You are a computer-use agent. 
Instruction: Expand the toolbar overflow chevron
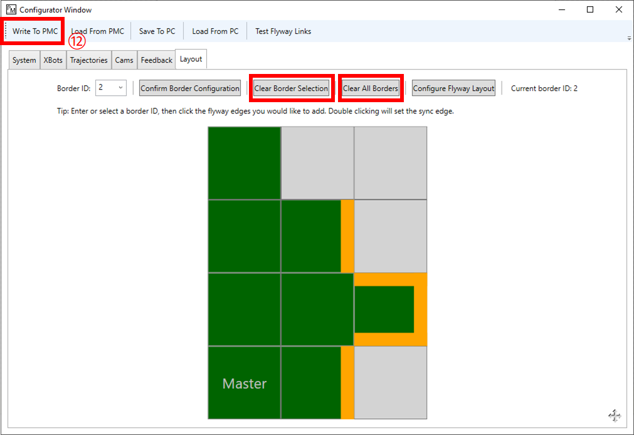[628, 38]
